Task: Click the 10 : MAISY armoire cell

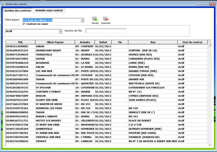Action: [85, 51]
